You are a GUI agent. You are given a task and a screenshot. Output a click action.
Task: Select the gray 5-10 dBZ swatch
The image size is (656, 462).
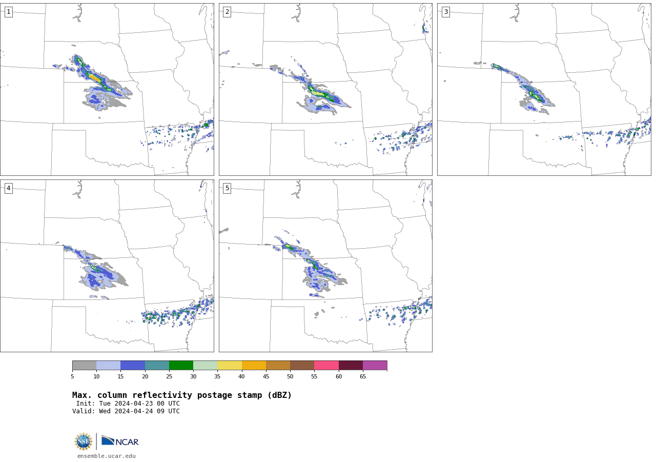[x=85, y=366]
